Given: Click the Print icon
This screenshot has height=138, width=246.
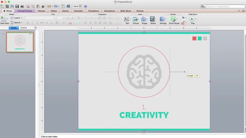Looking at the screenshot, I should [22, 6].
